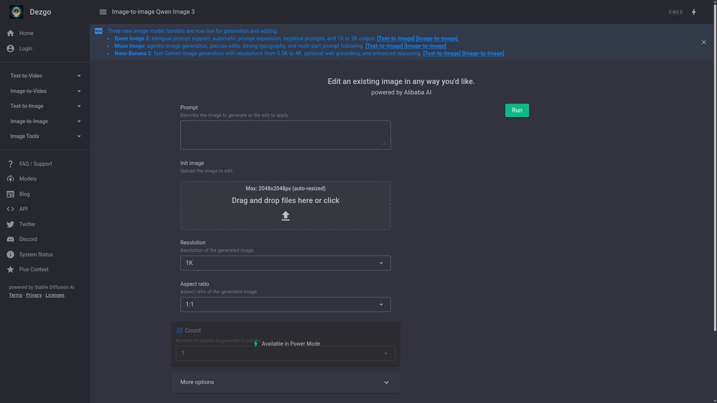Viewport: 717px width, 403px height.
Task: Open the Resolution dropdown showing 1K
Action: click(x=286, y=263)
